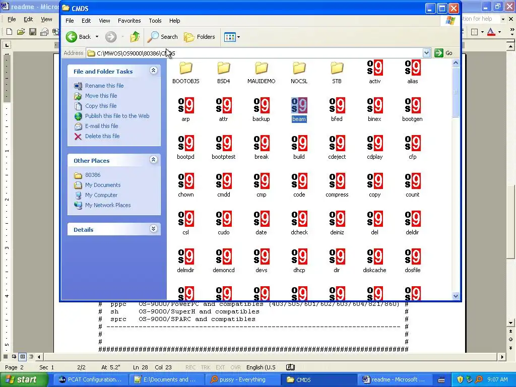Image resolution: width=516 pixels, height=387 pixels.
Task: Open My Network Places link
Action: point(108,205)
